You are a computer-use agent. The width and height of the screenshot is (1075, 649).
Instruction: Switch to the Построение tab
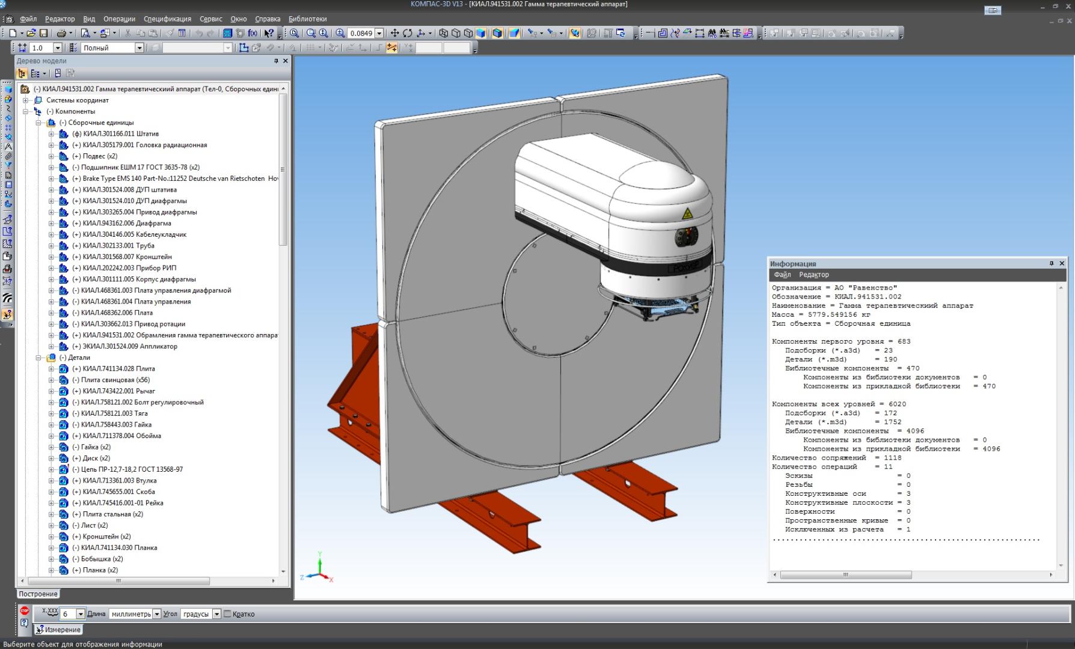coord(38,594)
